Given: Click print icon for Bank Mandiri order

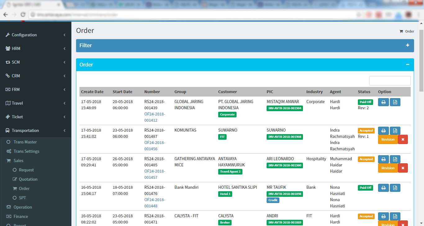Looking at the screenshot, I should click(383, 188).
